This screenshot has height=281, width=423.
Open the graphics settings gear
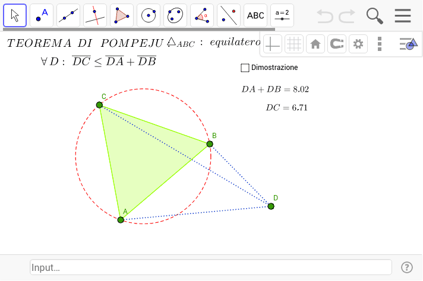[x=358, y=44]
